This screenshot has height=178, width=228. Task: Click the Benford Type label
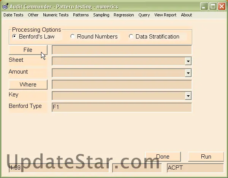click(25, 106)
